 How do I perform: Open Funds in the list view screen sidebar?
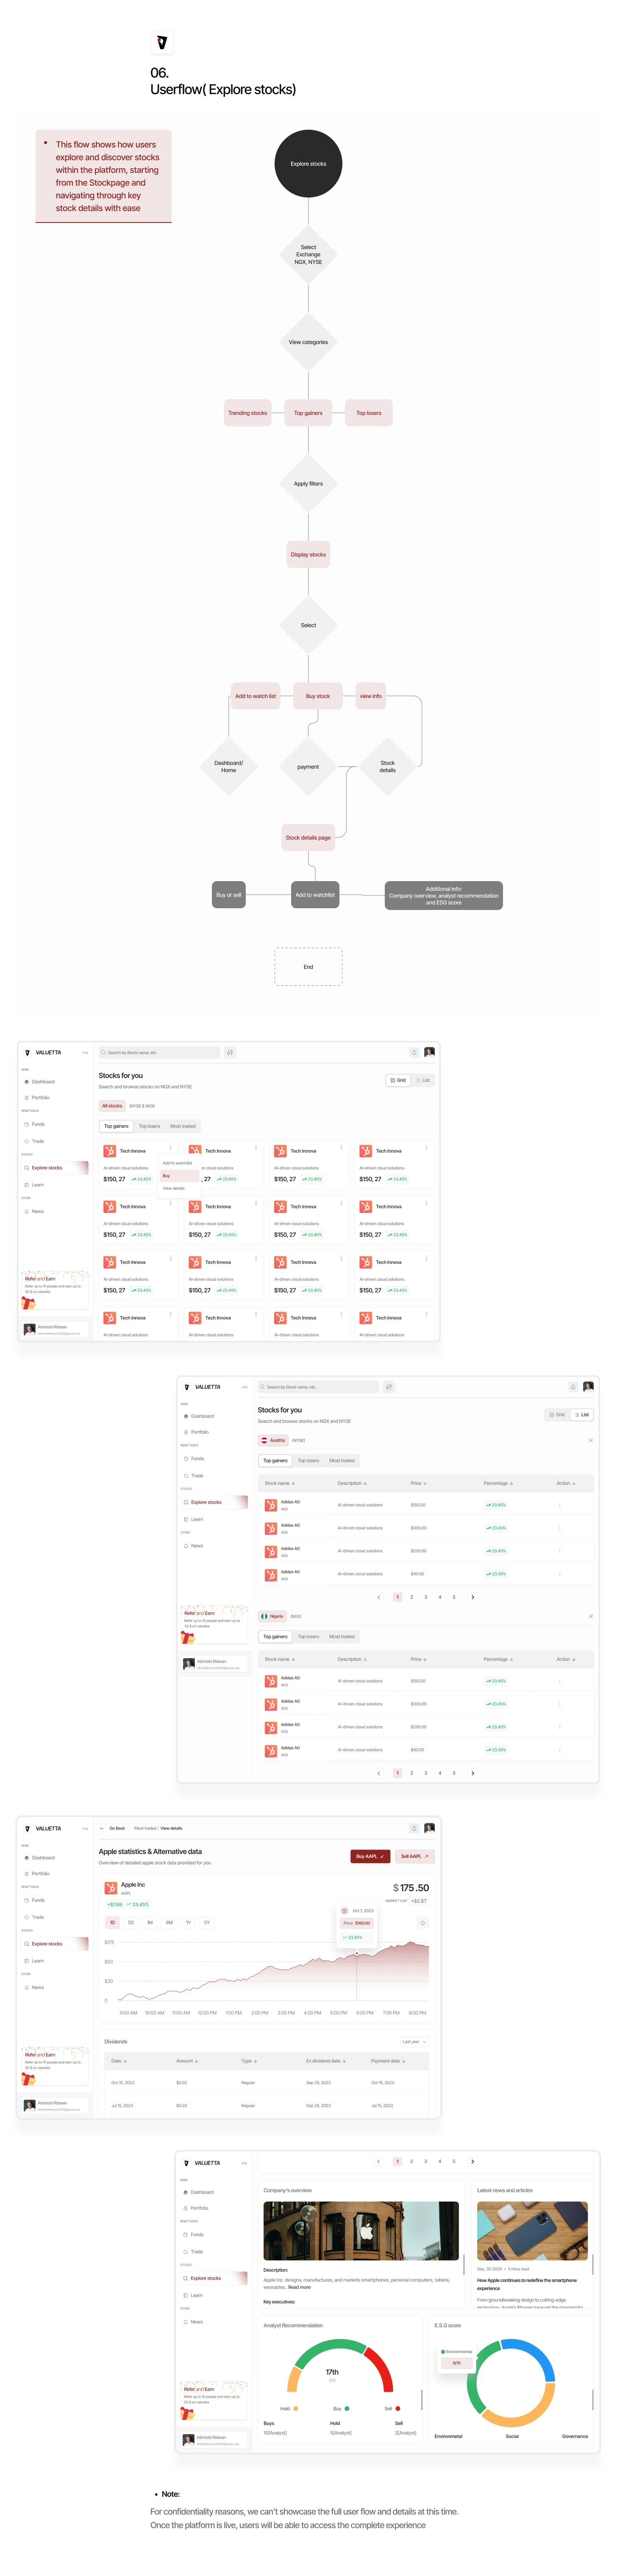(194, 1459)
